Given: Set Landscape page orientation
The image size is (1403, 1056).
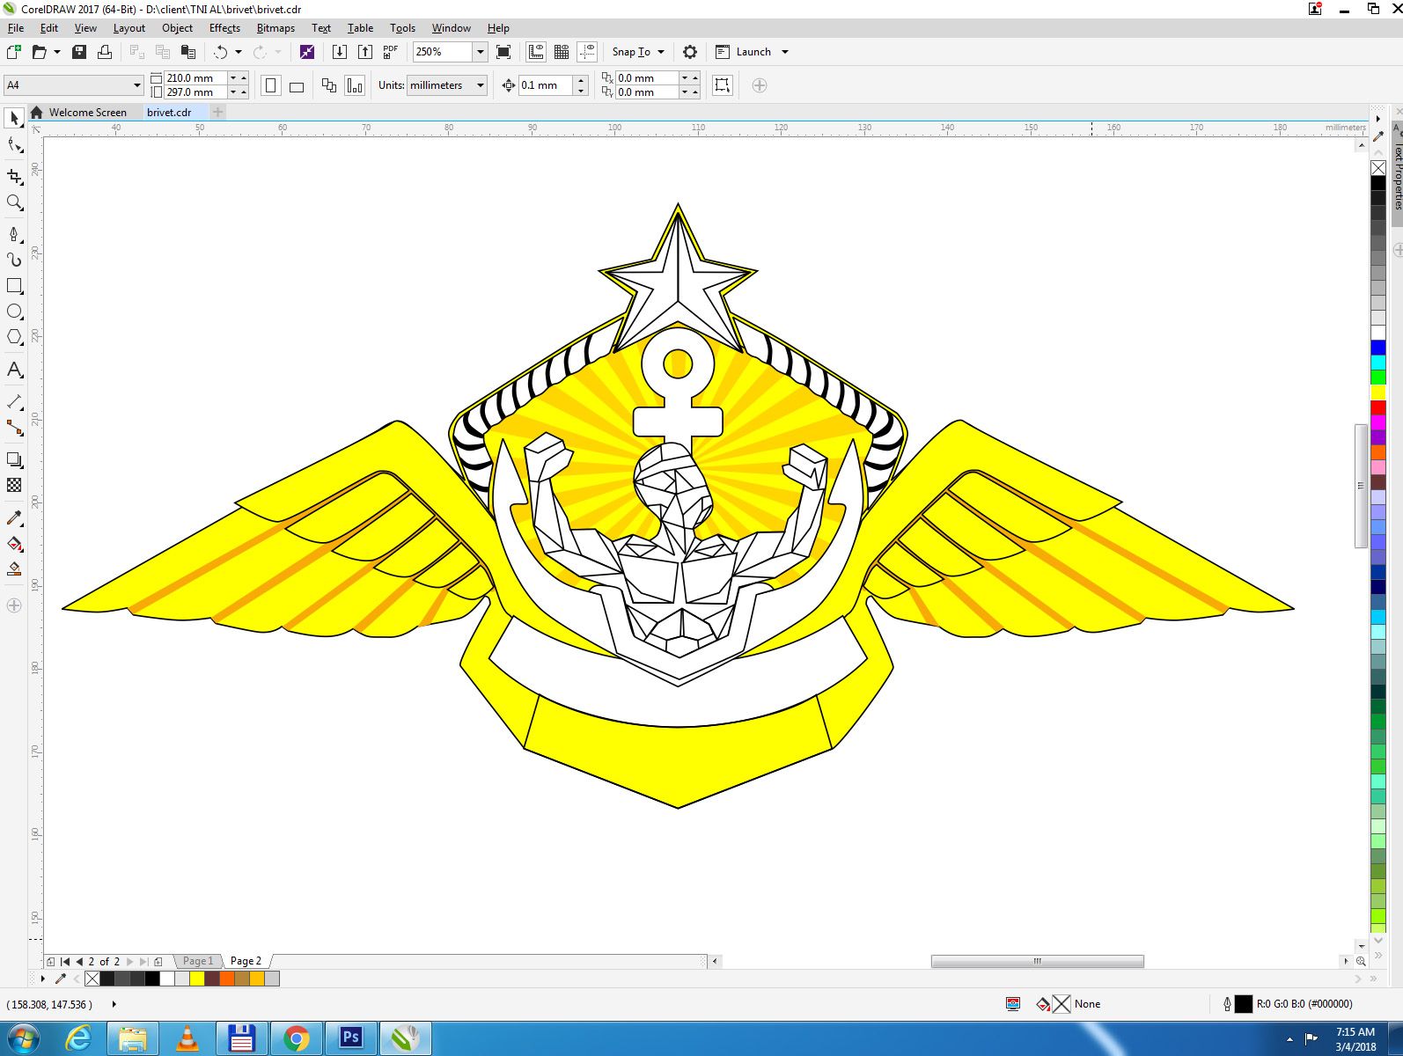Looking at the screenshot, I should coord(297,85).
